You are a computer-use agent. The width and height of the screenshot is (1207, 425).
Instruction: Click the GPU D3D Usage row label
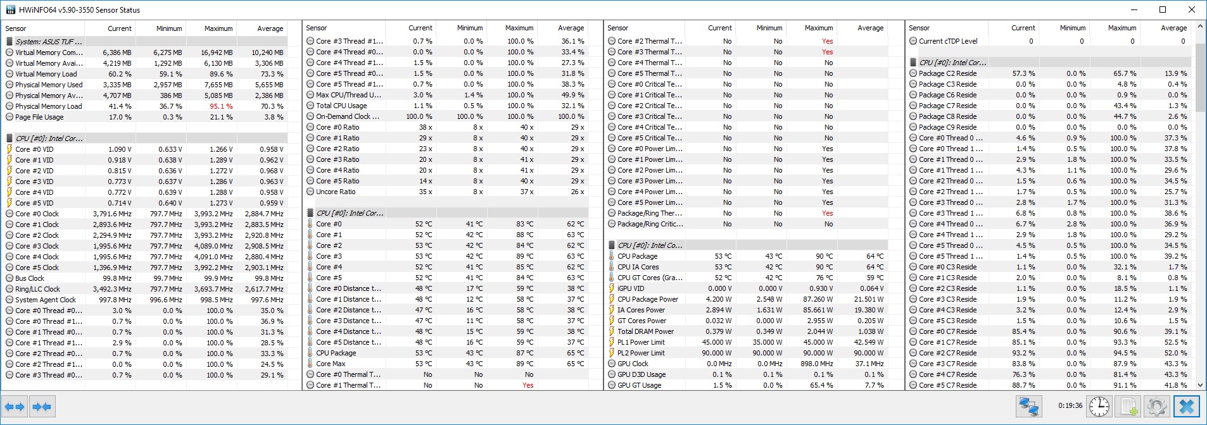(641, 374)
